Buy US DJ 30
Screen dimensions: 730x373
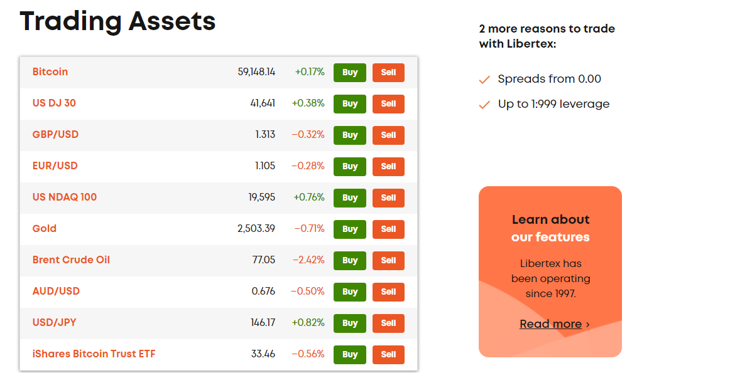pos(350,103)
